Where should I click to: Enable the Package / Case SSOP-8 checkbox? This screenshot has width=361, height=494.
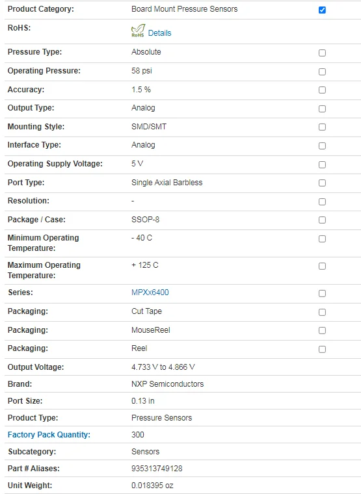pyautogui.click(x=322, y=220)
